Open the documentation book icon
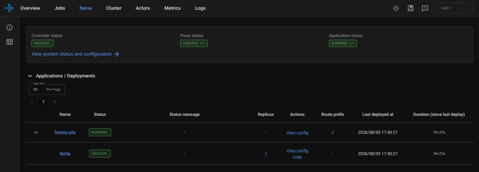Screen dimensions: 479x172 [411, 8]
